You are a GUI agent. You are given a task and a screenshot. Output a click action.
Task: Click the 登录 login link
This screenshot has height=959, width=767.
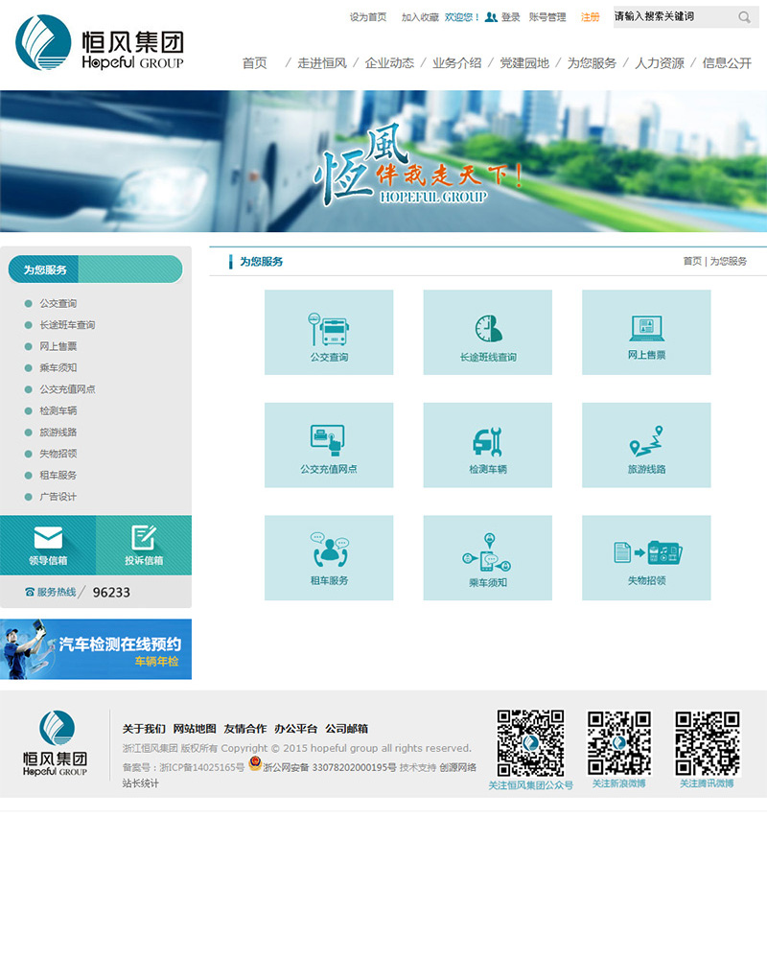coord(510,17)
